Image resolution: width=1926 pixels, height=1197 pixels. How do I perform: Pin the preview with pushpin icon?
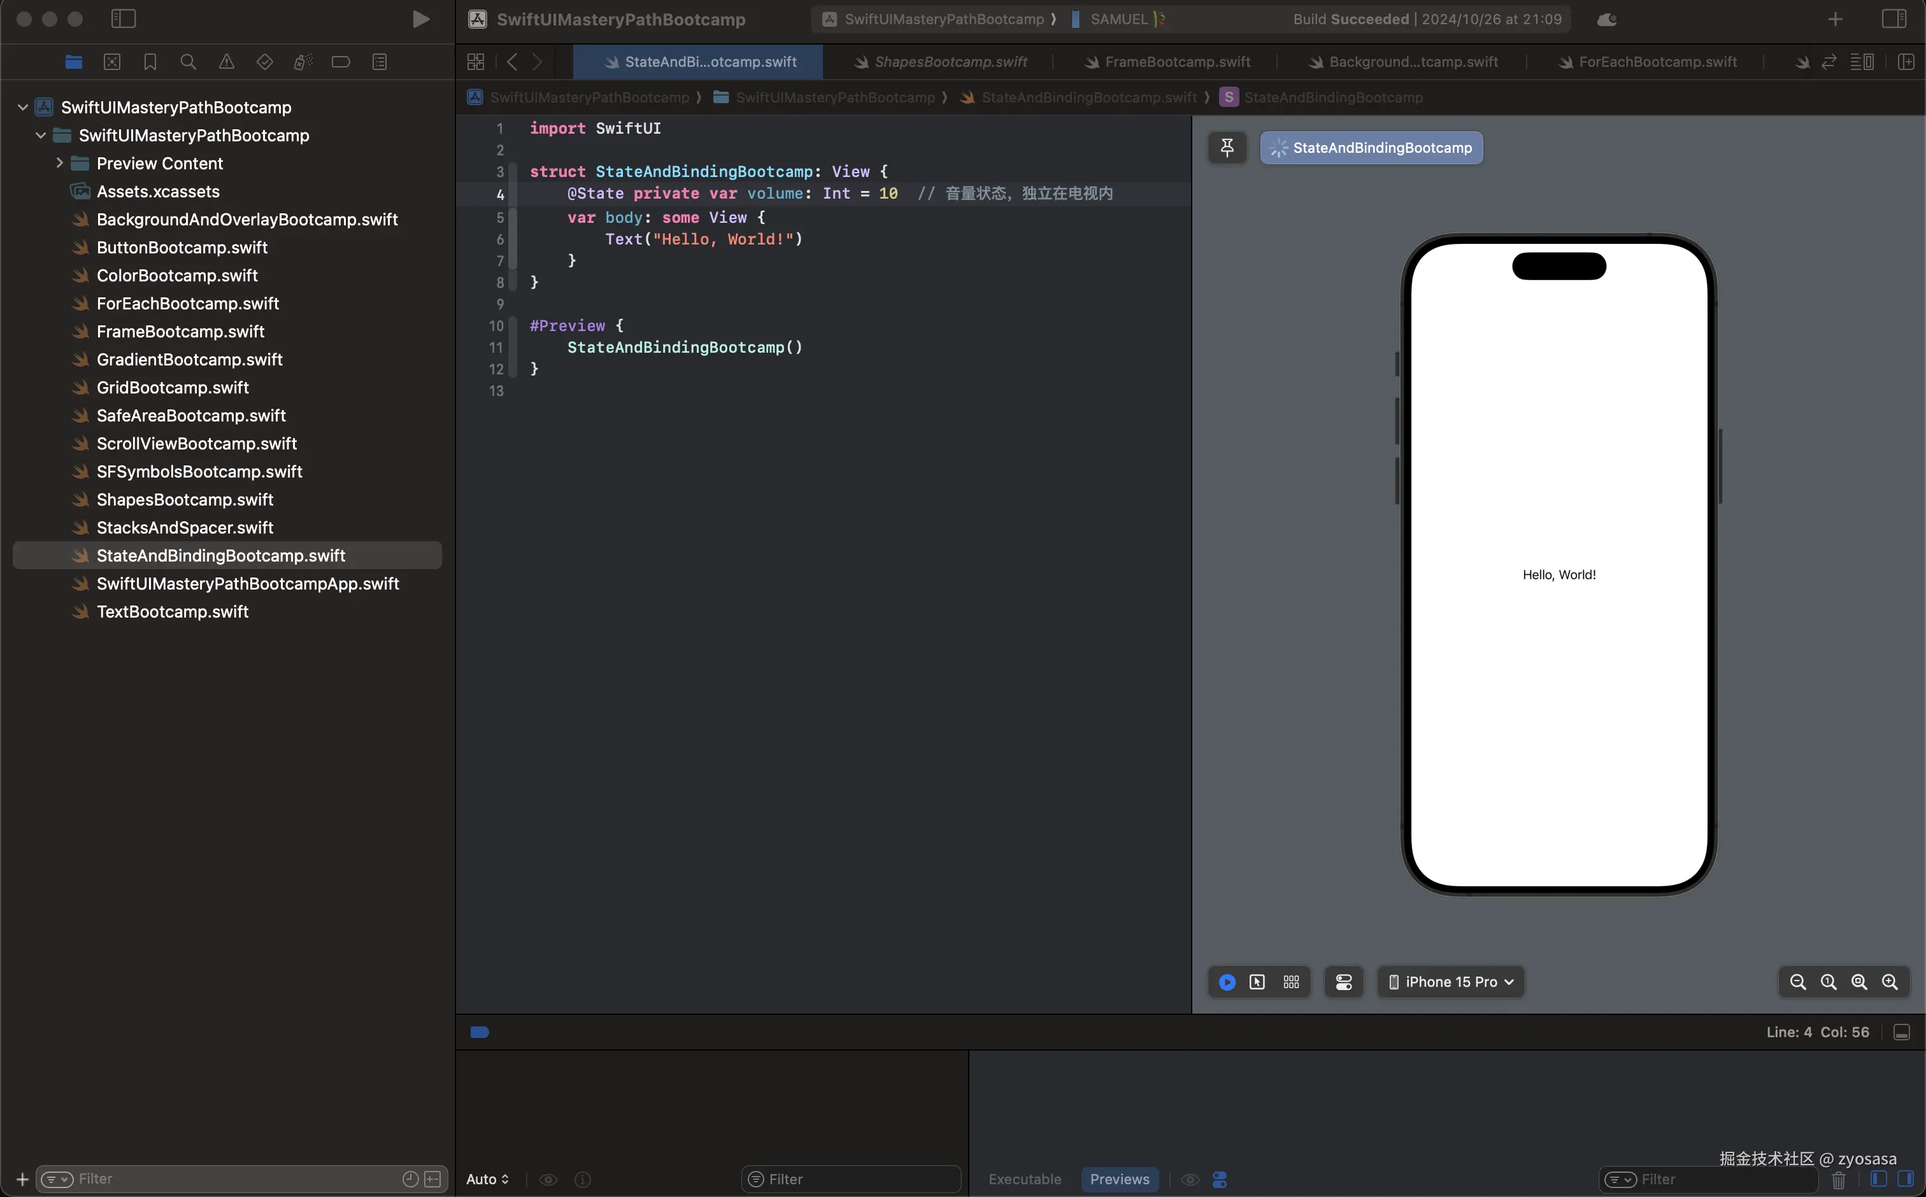click(x=1227, y=147)
